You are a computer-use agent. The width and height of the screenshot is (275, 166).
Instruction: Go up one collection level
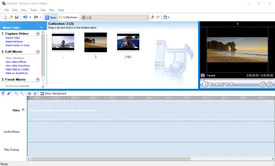tap(152, 17)
